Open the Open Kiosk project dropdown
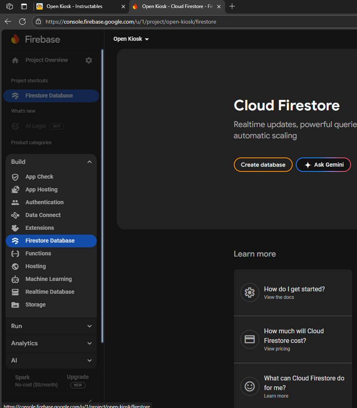This screenshot has width=357, height=408. (x=131, y=39)
